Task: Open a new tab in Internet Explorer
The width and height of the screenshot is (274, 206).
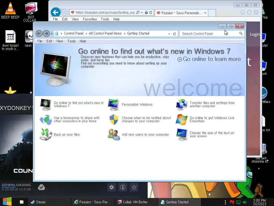Action: coord(212,13)
